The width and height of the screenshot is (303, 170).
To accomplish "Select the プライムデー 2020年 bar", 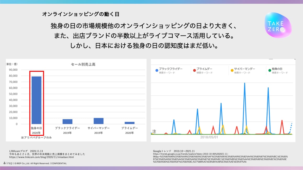I will tap(130, 123).
